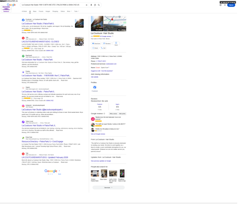Click the Write a review button
This screenshot has width=240, height=204.
pos(113,114)
